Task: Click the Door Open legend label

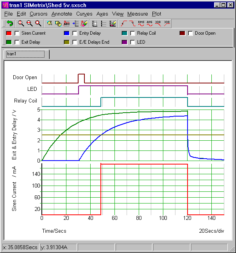Action: click(x=205, y=33)
